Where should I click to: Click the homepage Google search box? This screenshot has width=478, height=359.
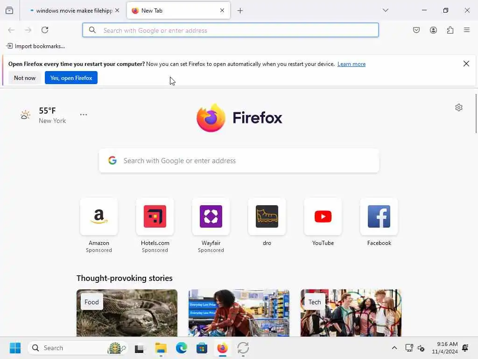(239, 161)
